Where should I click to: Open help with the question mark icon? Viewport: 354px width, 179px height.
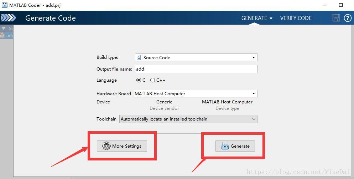point(348,18)
